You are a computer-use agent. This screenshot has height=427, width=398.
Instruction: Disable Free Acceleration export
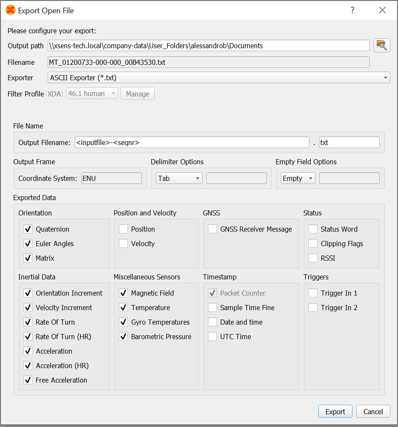pyautogui.click(x=28, y=380)
